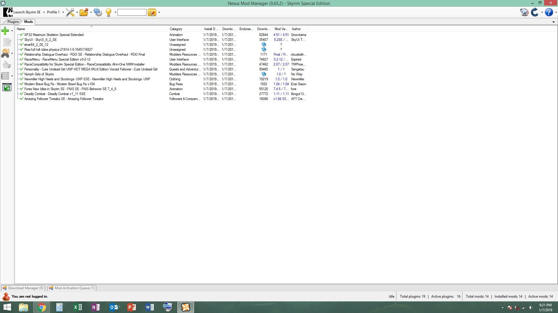Screen dimensions: 558x313
Task: Disable the skse64_2_00_12 mod checkmark
Action: coord(22,45)
